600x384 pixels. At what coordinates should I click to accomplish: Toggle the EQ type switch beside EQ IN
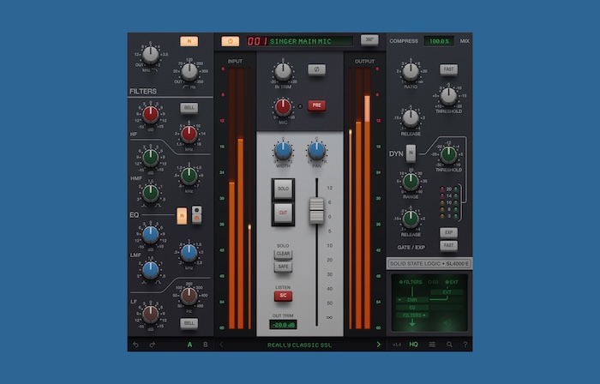(196, 214)
